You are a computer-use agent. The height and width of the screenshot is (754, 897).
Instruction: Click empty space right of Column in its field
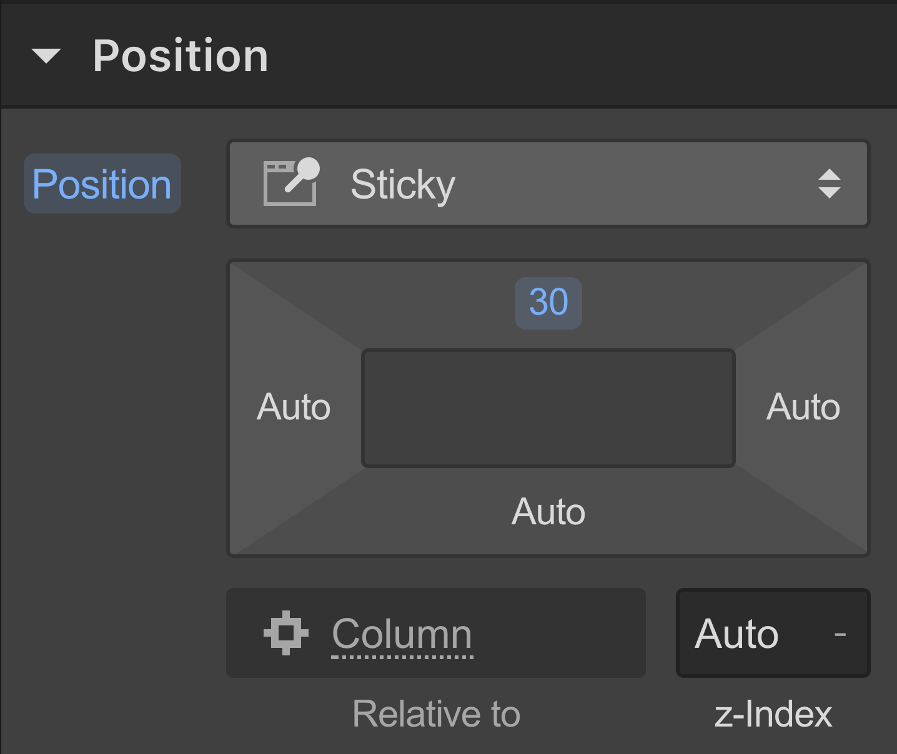562,633
